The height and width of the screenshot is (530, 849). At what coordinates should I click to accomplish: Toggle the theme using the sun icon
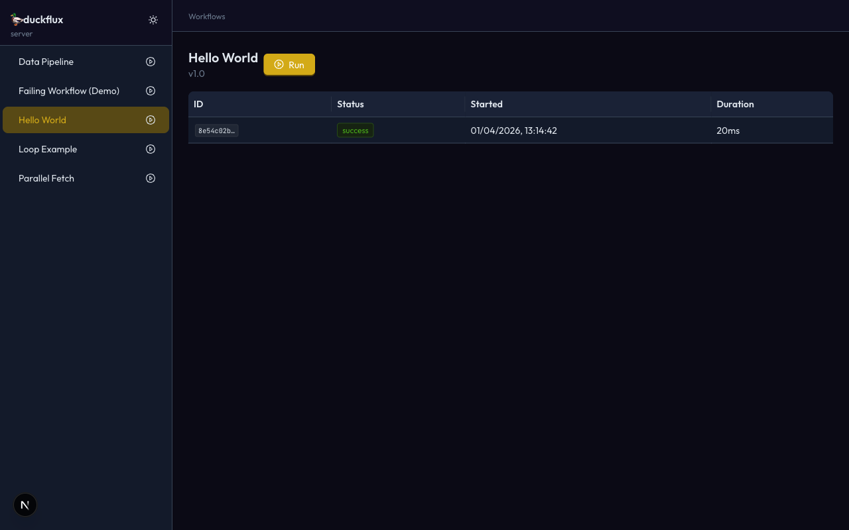click(153, 20)
